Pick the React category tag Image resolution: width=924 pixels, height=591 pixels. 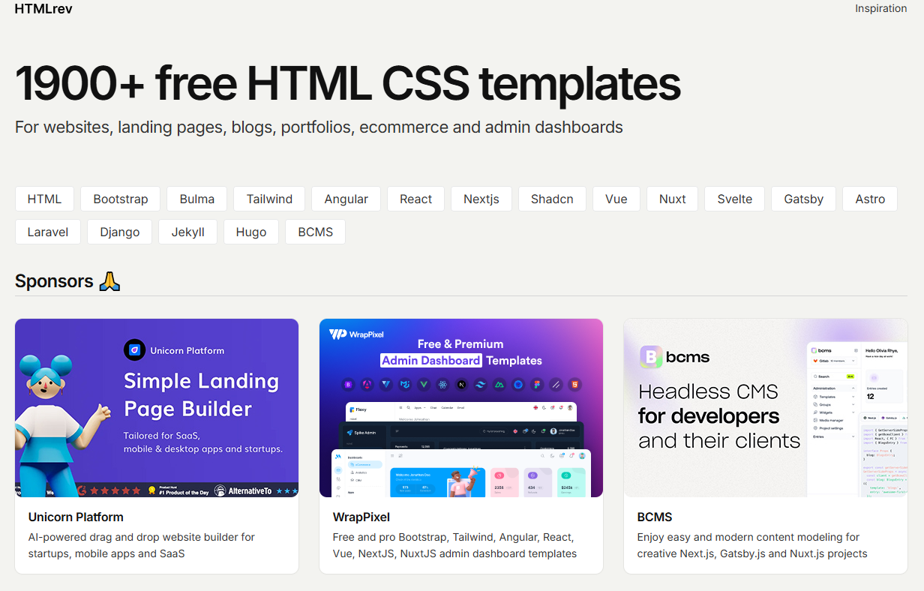click(x=415, y=199)
